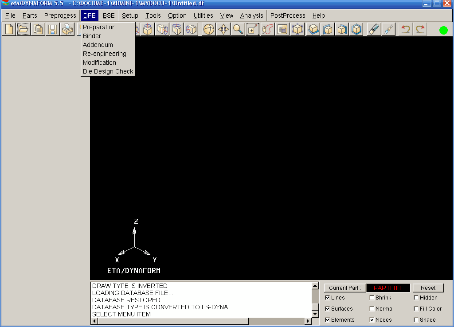Viewport: 454px width, 327px height.
Task: Click the message log scroll up arrow
Action: pos(315,286)
